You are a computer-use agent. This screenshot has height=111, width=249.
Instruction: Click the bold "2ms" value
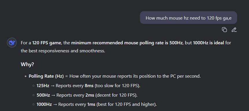pyautogui.click(x=90, y=95)
